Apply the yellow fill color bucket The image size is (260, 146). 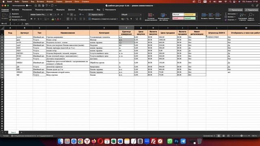click(x=53, y=19)
